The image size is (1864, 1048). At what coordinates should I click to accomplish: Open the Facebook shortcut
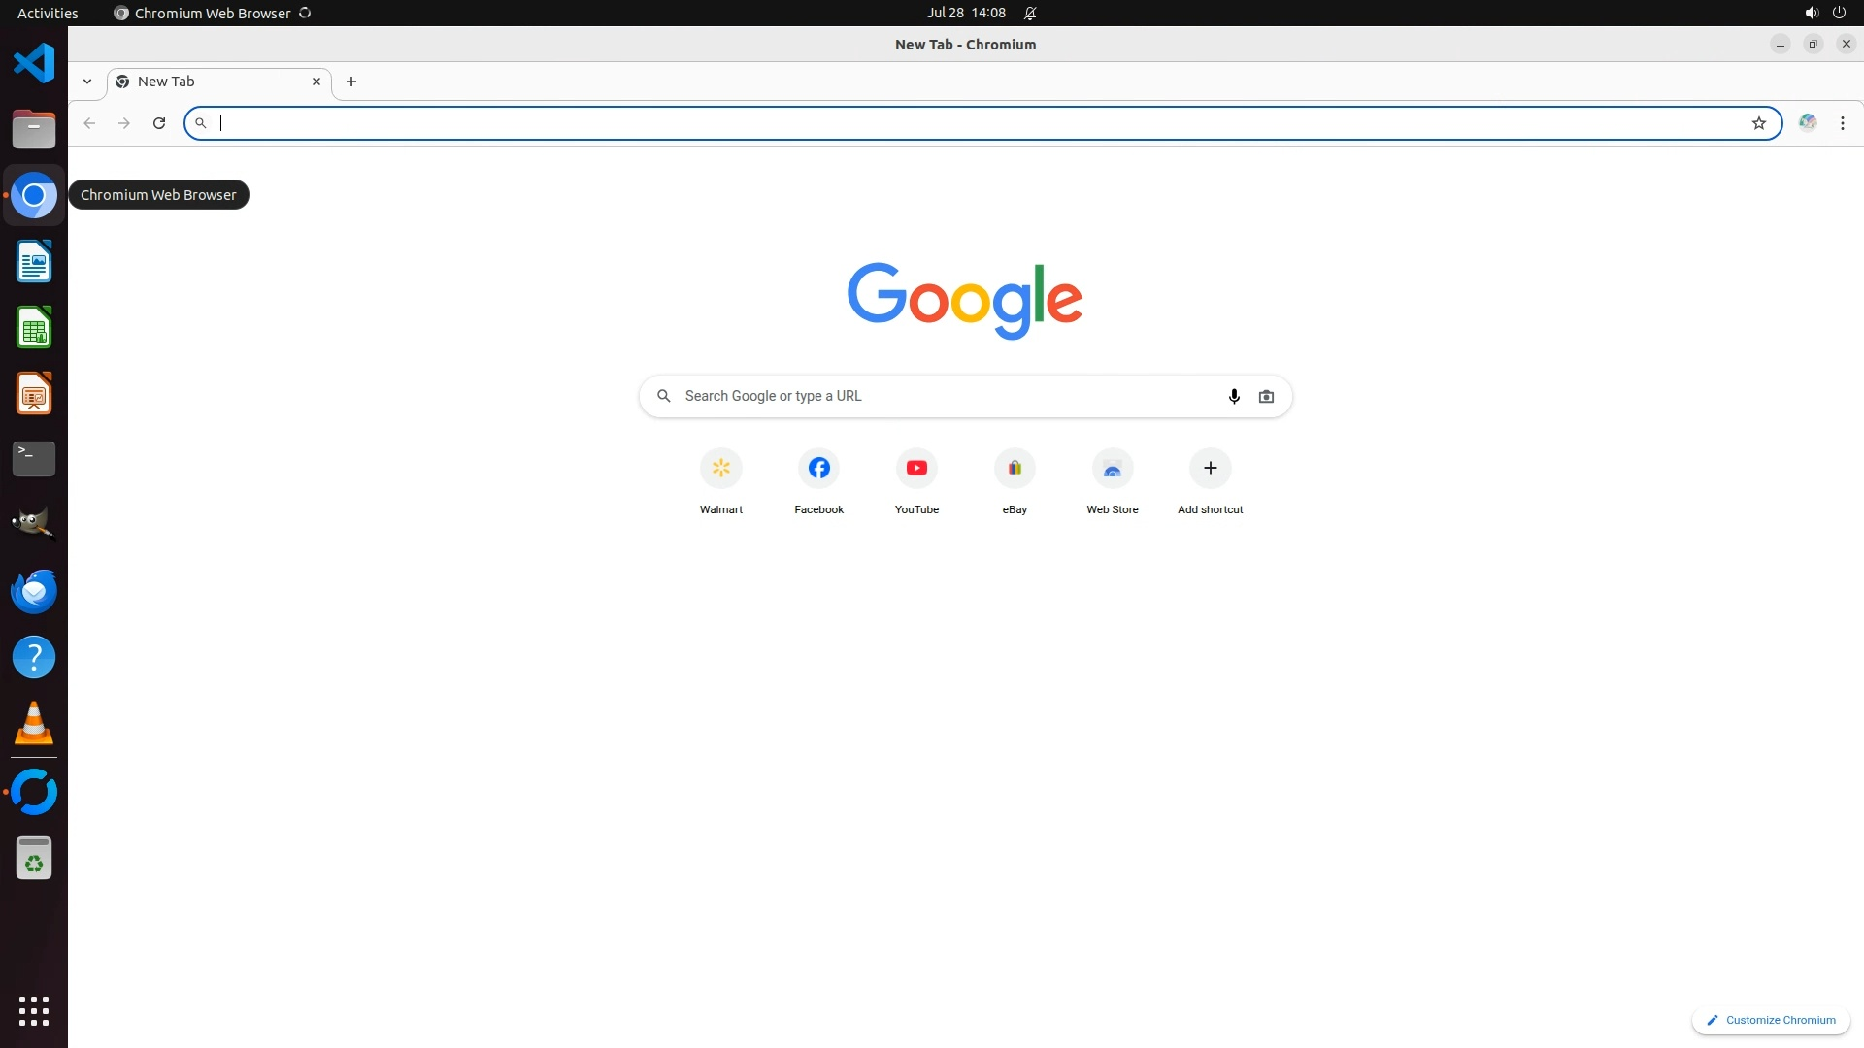tap(818, 469)
